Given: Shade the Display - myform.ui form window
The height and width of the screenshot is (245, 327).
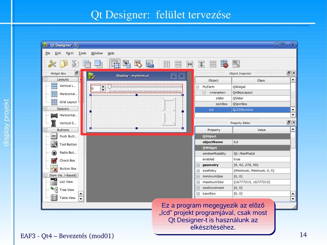Looking at the screenshot, I should click(x=174, y=76).
